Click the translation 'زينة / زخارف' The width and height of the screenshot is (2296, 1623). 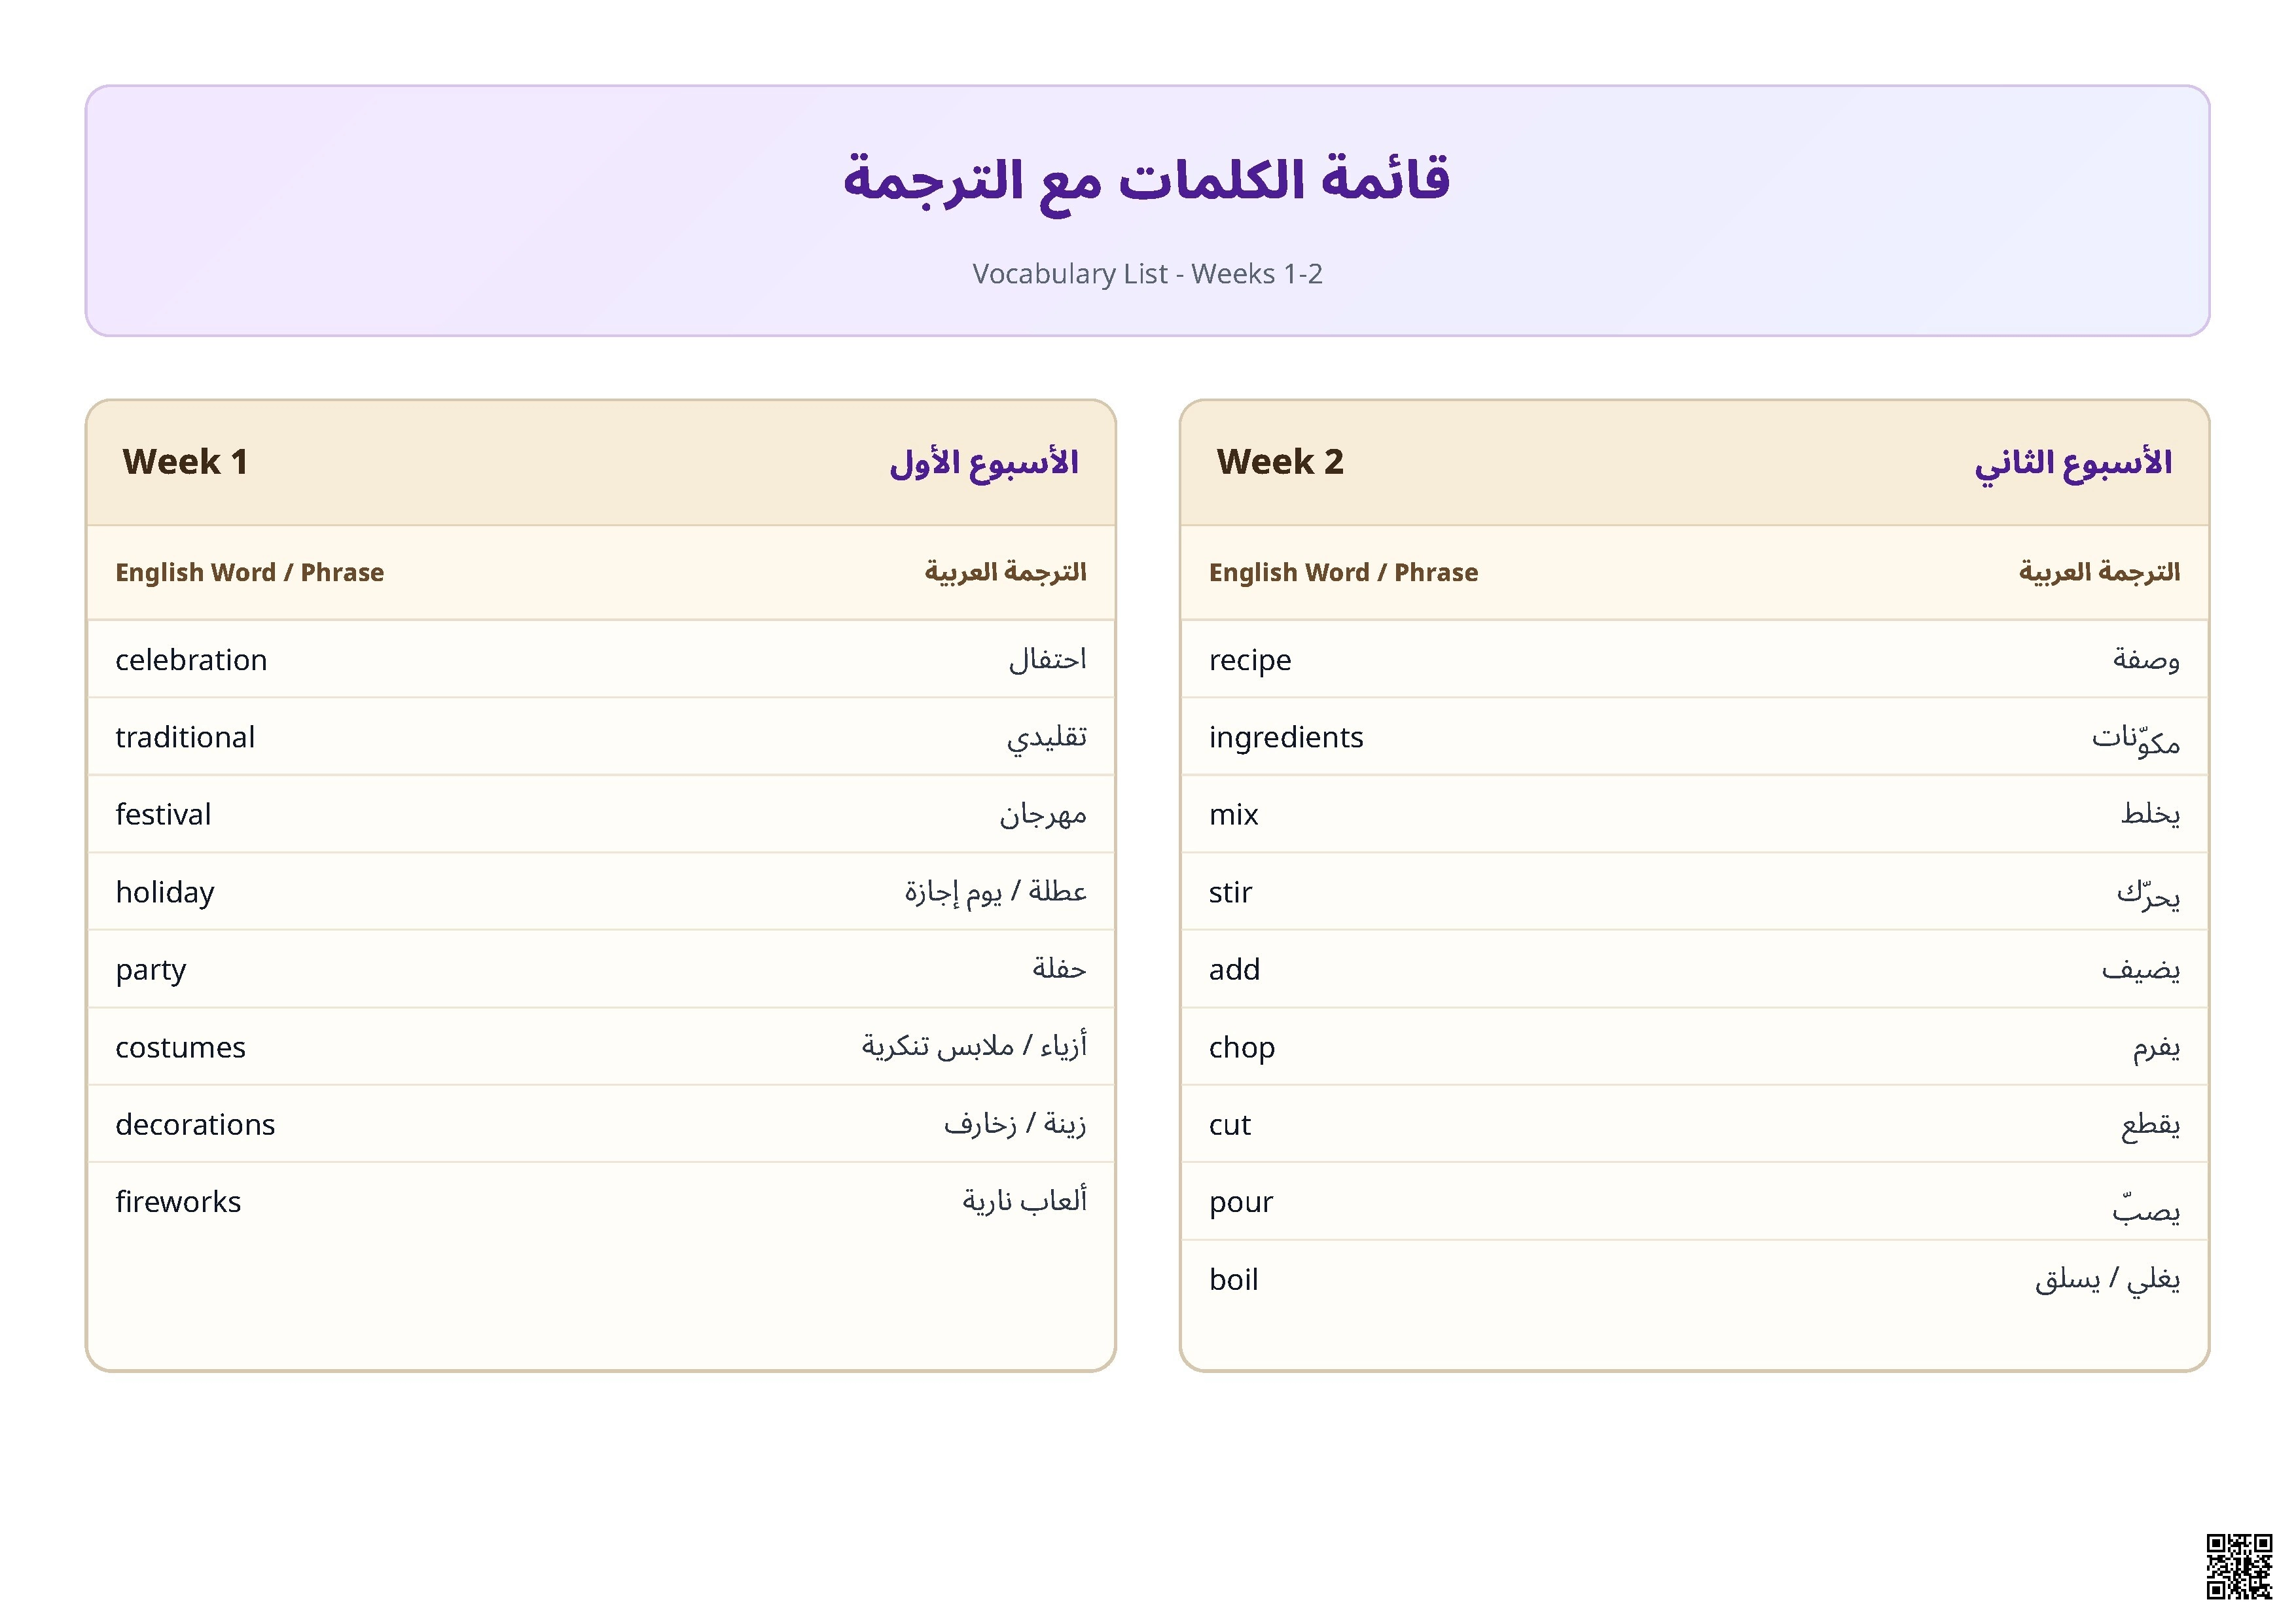[1015, 1125]
